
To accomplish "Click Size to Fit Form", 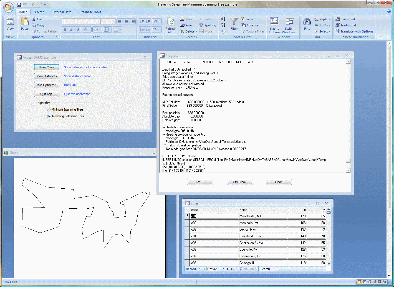I will coord(275,26).
